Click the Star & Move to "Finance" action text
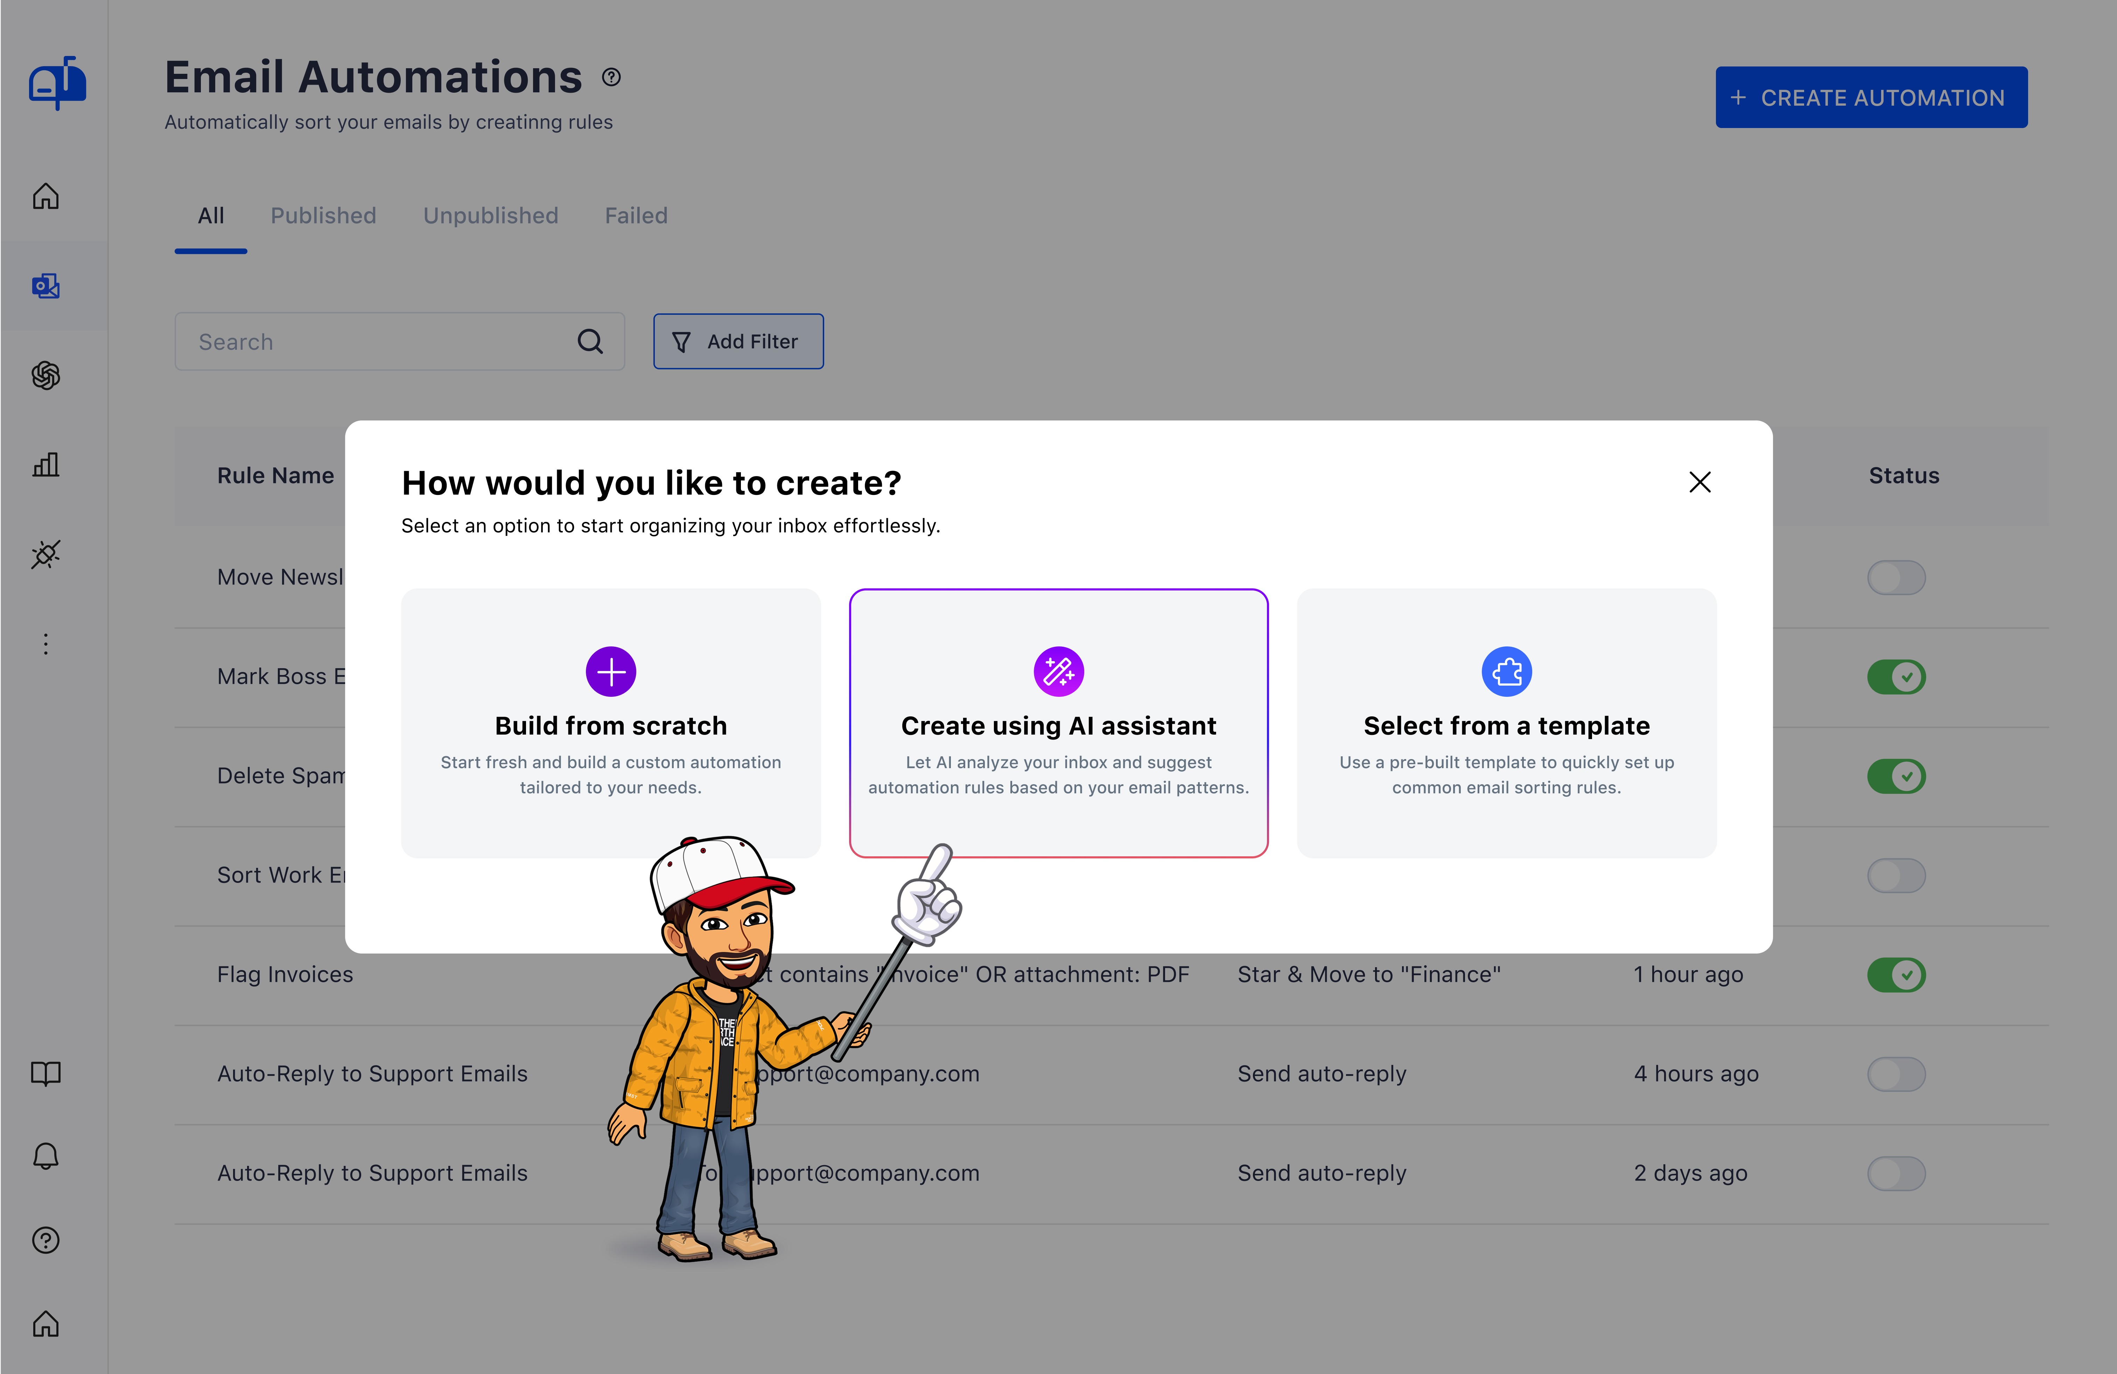 click(x=1369, y=975)
